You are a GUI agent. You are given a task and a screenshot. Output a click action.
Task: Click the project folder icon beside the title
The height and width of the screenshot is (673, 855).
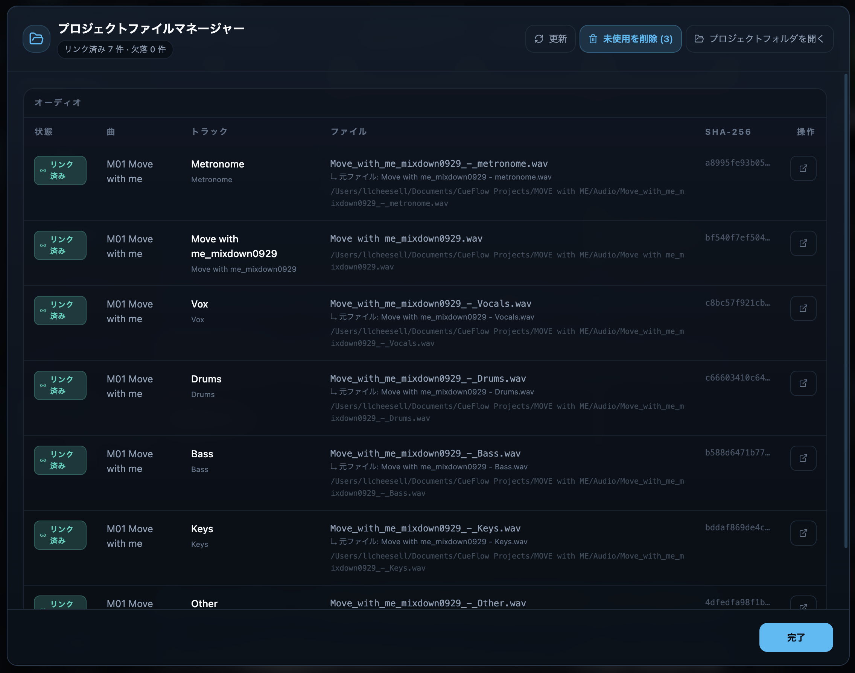coord(36,39)
